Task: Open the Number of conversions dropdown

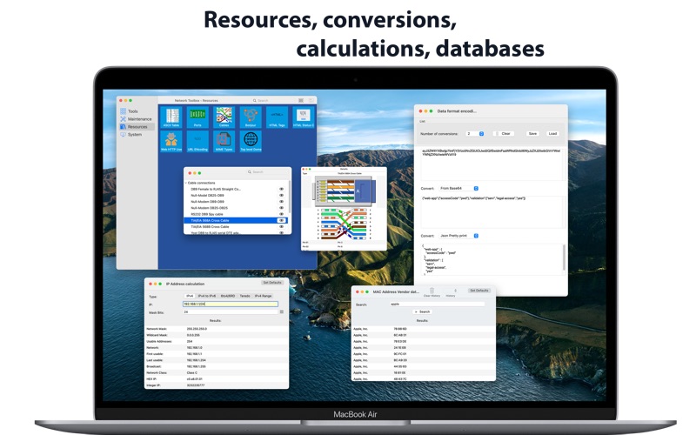Action: point(475,134)
